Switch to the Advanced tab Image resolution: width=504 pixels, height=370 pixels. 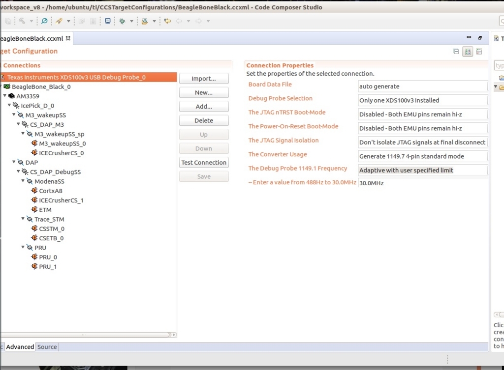pyautogui.click(x=20, y=347)
